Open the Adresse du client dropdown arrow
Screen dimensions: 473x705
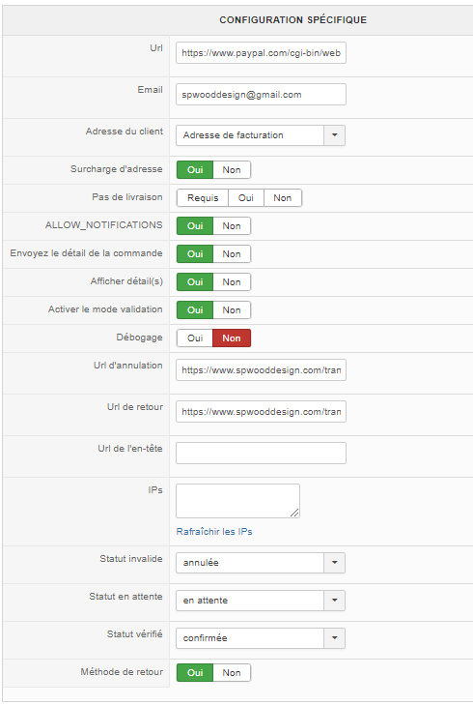[x=334, y=135]
